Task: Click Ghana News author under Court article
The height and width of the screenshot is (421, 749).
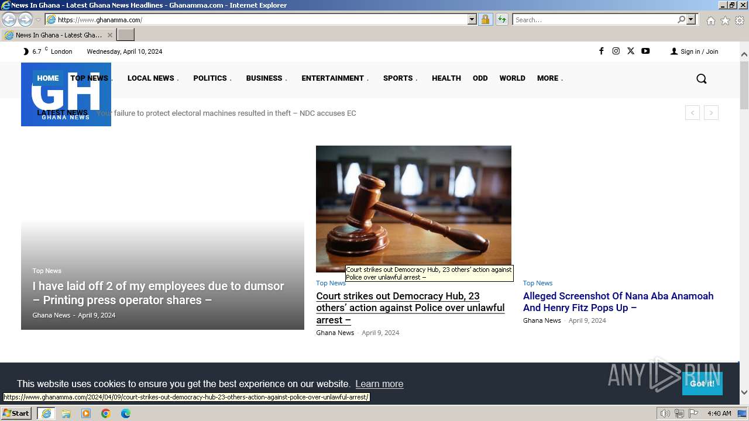Action: click(335, 333)
